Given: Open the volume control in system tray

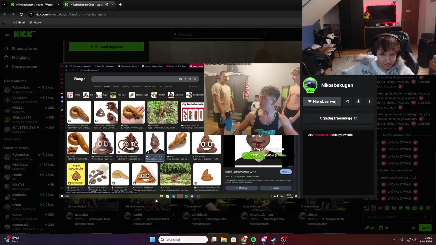Looking at the screenshot, I should (x=414, y=240).
